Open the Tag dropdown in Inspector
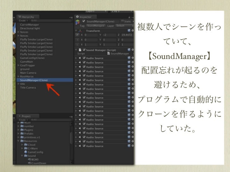 coord(95,26)
